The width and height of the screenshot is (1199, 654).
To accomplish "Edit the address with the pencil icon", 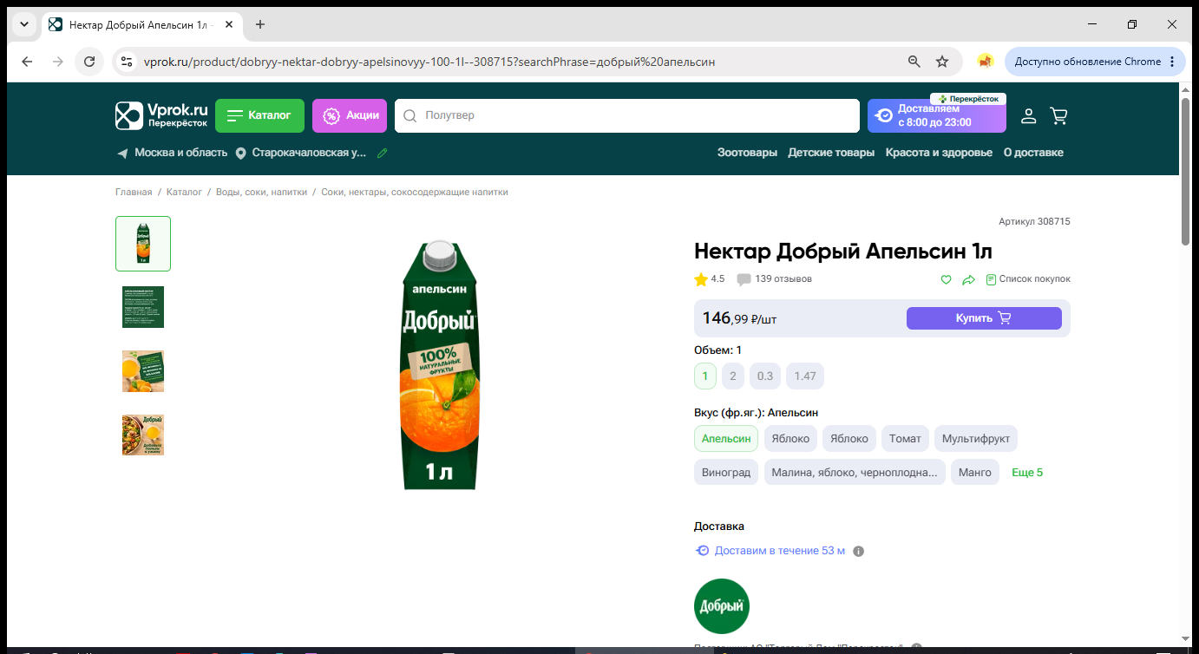I will click(383, 153).
